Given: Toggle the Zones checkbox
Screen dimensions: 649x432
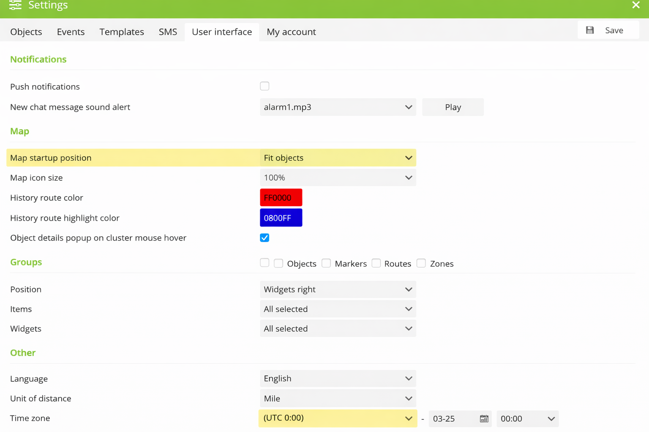Looking at the screenshot, I should [421, 263].
